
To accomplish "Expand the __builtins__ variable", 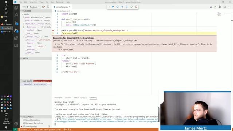I will pos(24,27).
